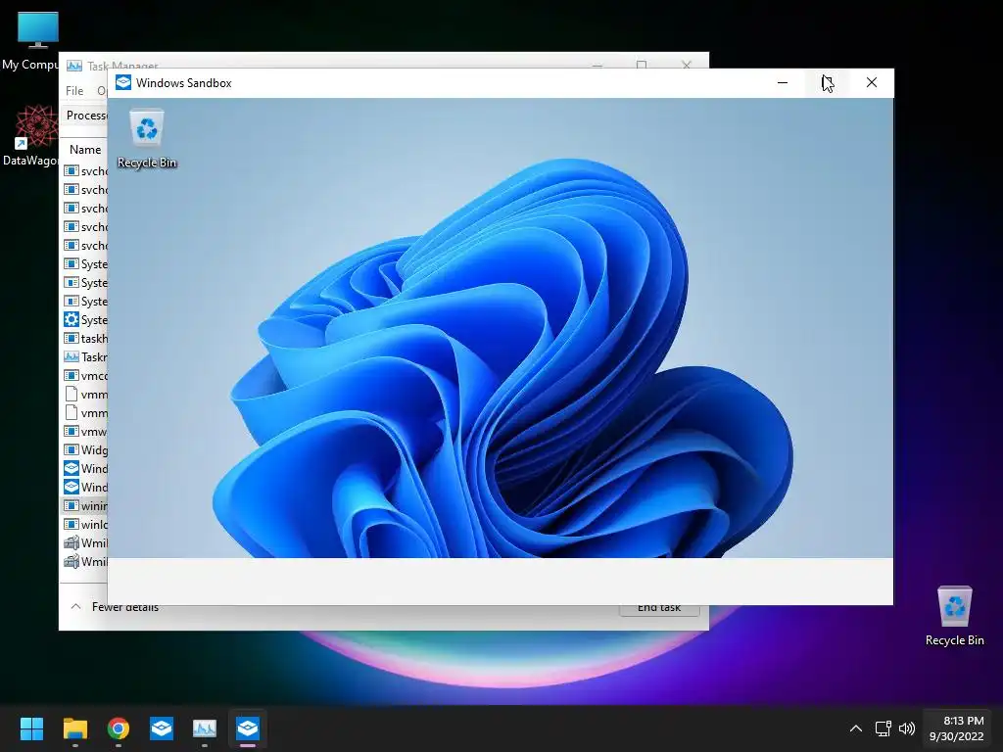Select the taskh process row in Task Manager

[85, 338]
